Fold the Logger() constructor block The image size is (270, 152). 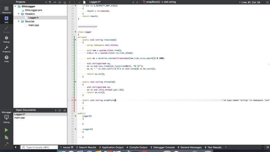76,116
